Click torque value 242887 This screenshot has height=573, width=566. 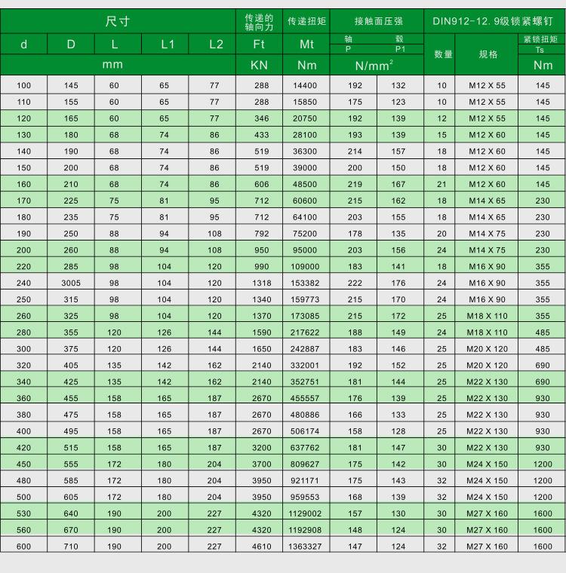305,349
